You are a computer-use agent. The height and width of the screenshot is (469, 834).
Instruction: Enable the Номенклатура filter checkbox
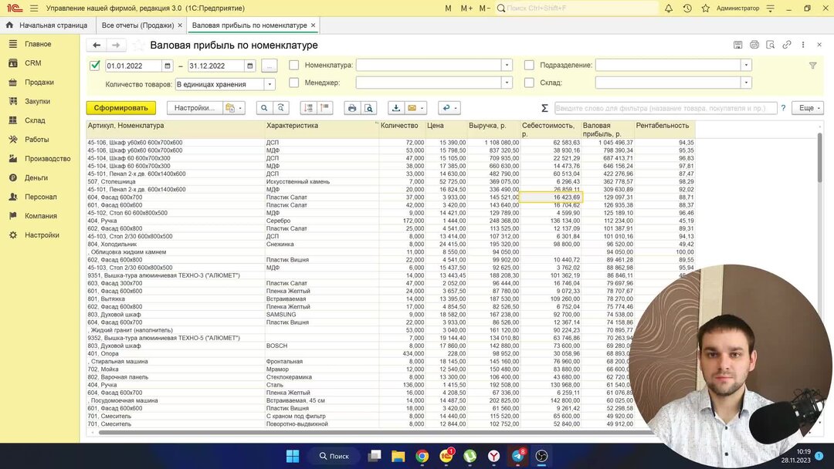(293, 65)
